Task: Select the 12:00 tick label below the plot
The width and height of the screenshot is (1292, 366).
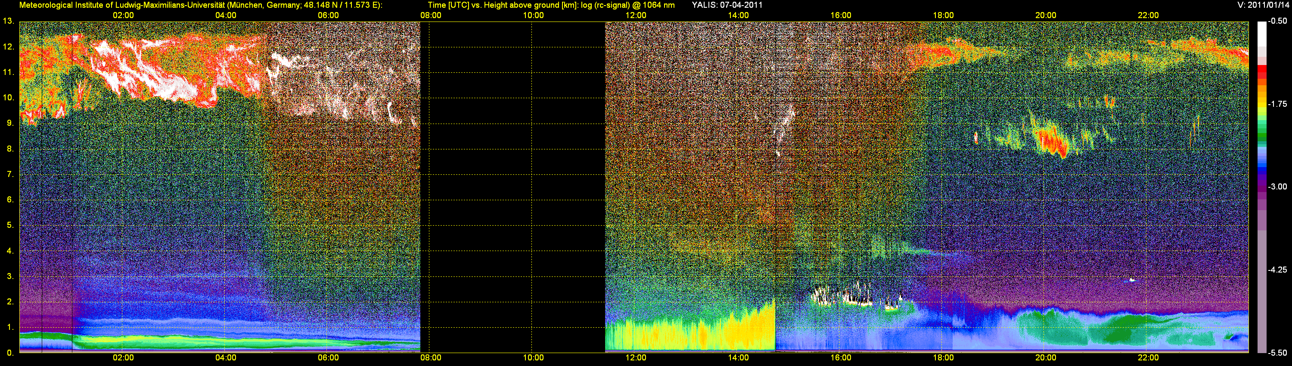Action: (636, 357)
